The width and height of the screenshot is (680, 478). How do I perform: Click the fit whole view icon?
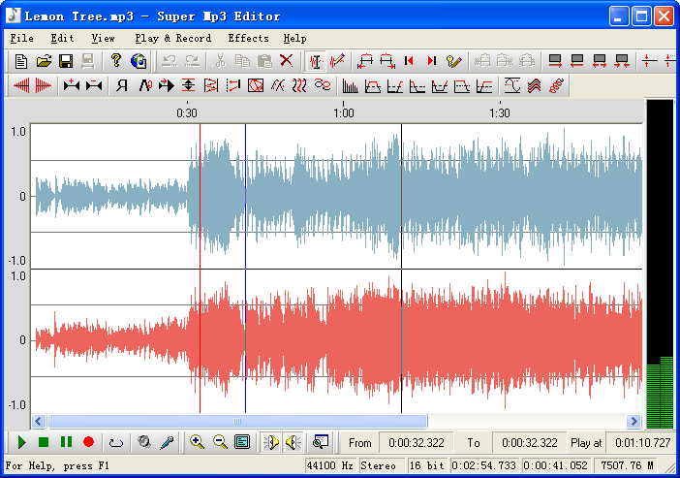click(242, 442)
